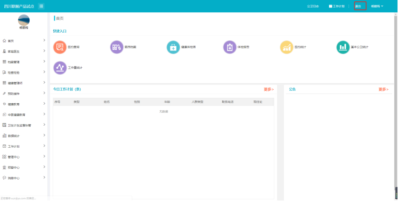Click the 数据统计 chart icon in sidebar
398x201 pixels.
pos(4,136)
